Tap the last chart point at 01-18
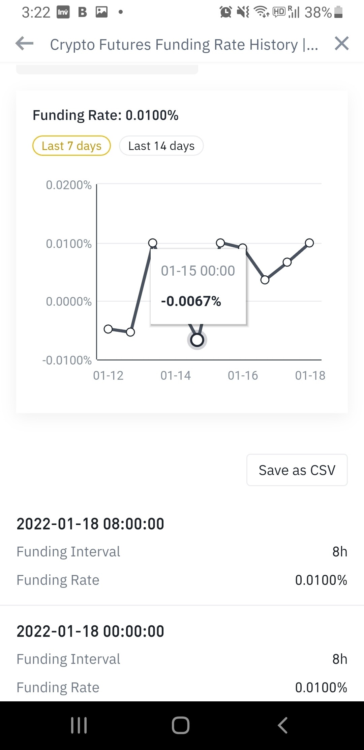This screenshot has height=750, width=364. 309,243
